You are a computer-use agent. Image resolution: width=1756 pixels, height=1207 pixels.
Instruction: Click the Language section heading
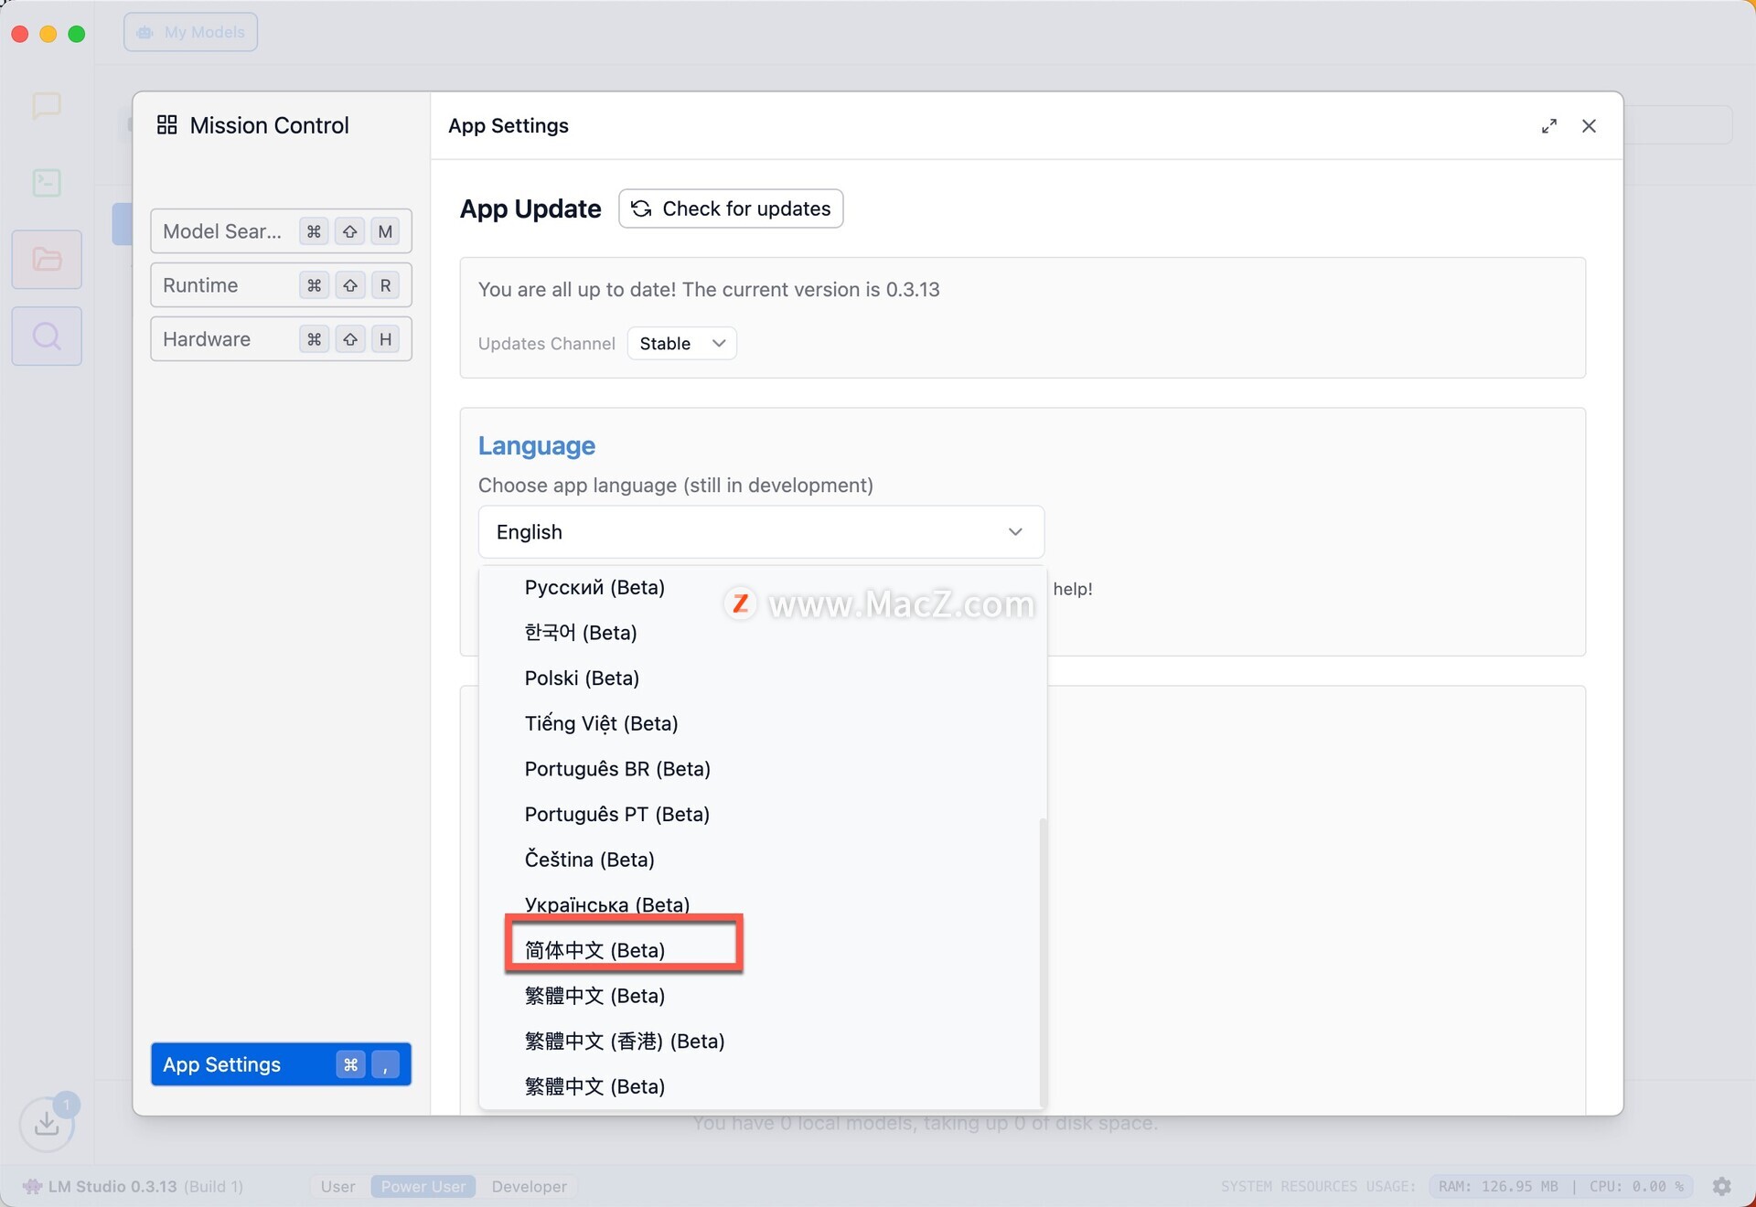click(537, 446)
